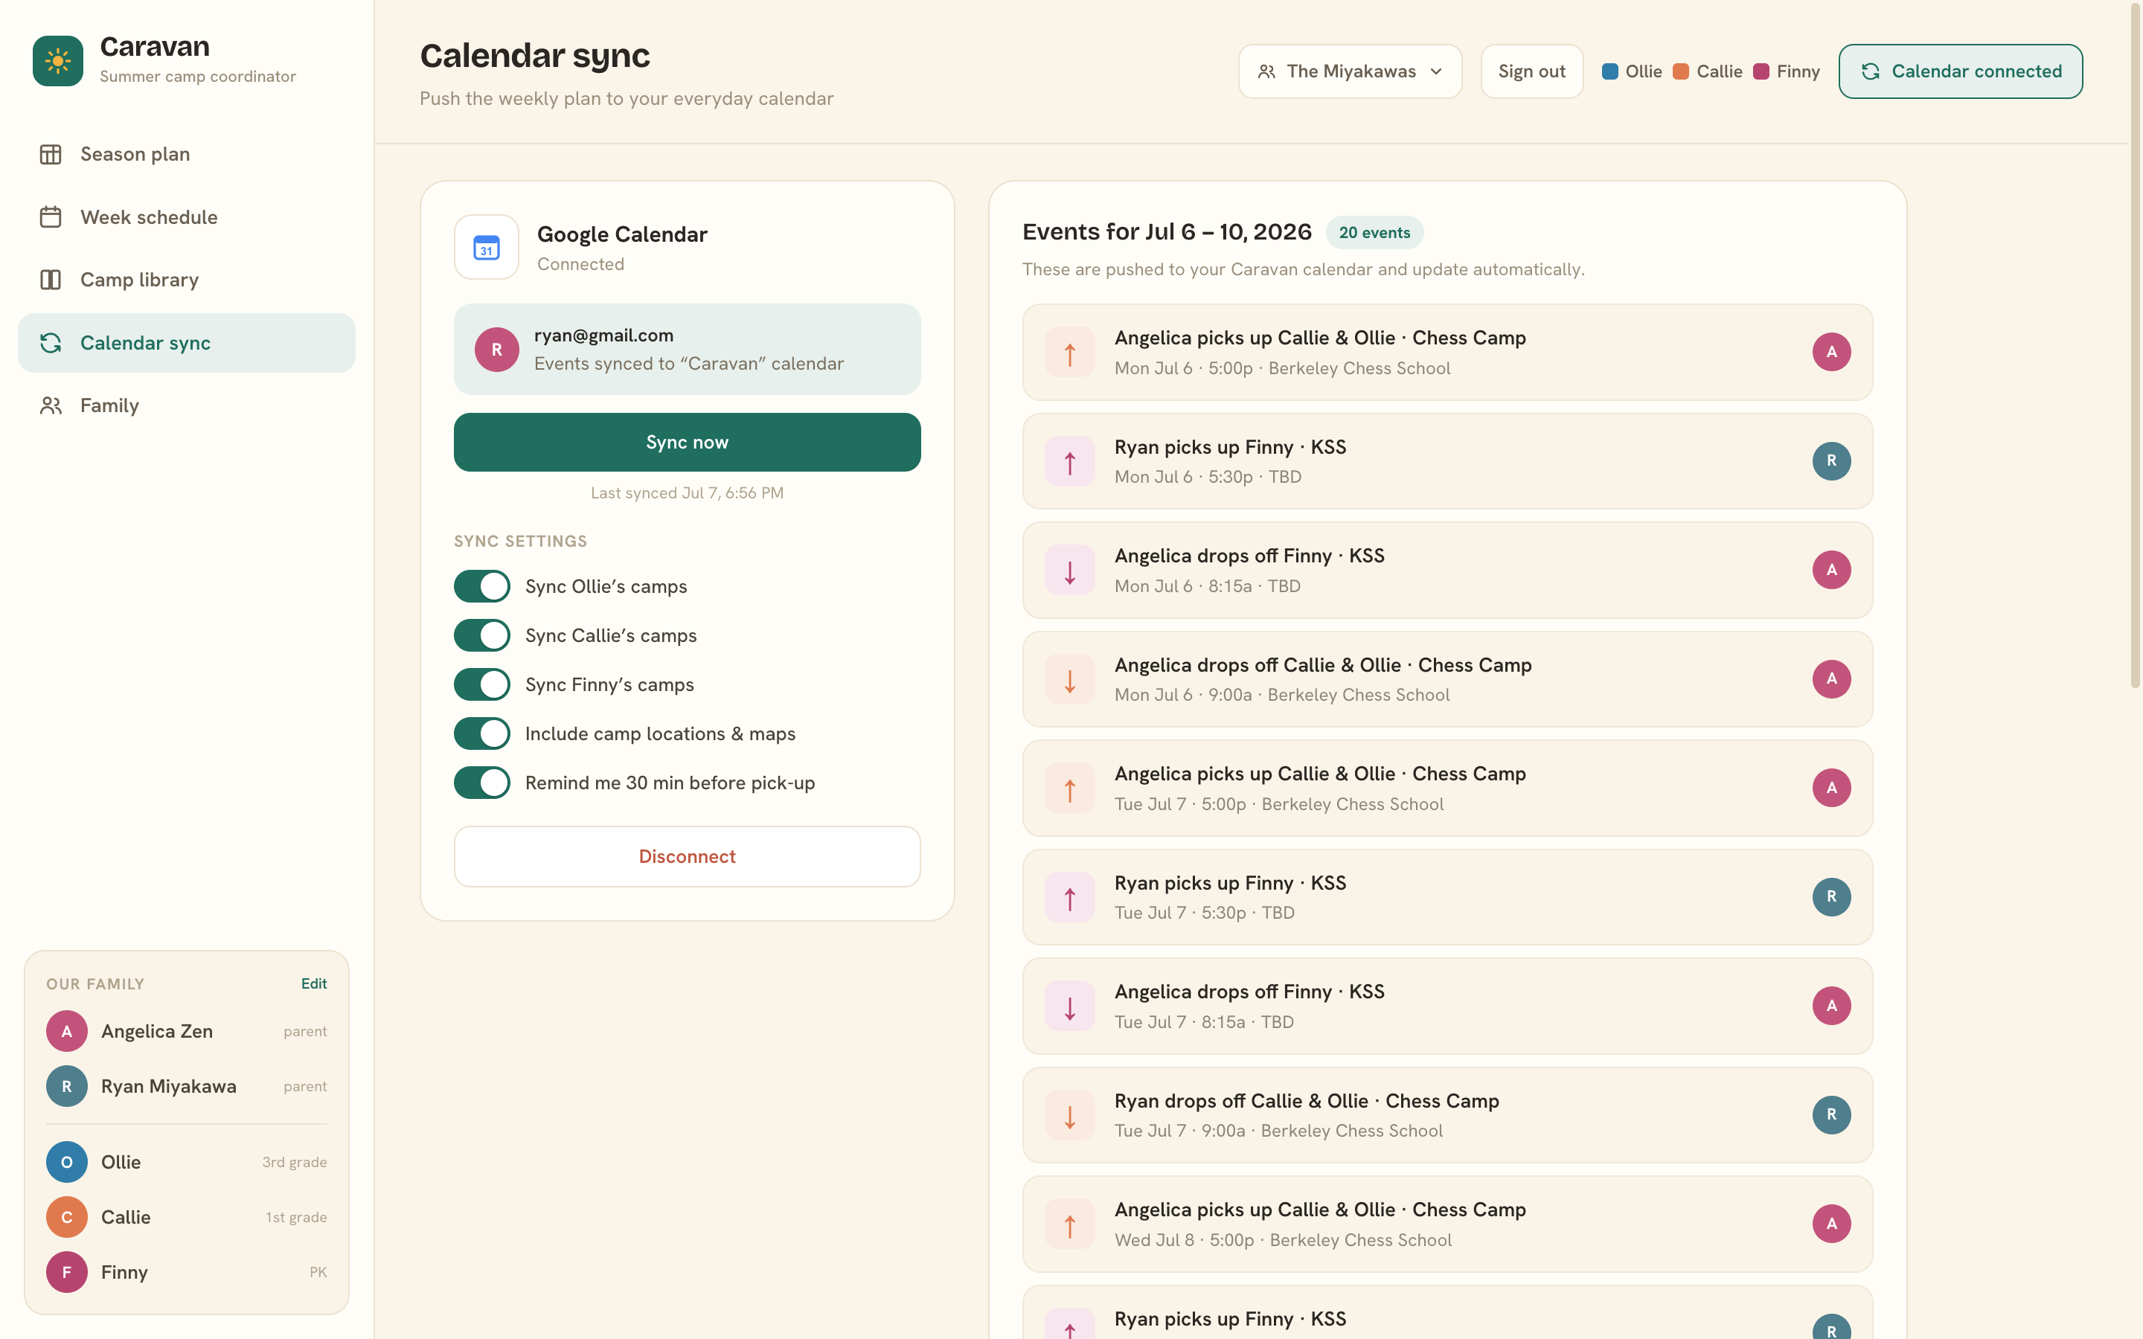Select Calendar sync in sidebar
2143x1339 pixels.
pyautogui.click(x=186, y=343)
